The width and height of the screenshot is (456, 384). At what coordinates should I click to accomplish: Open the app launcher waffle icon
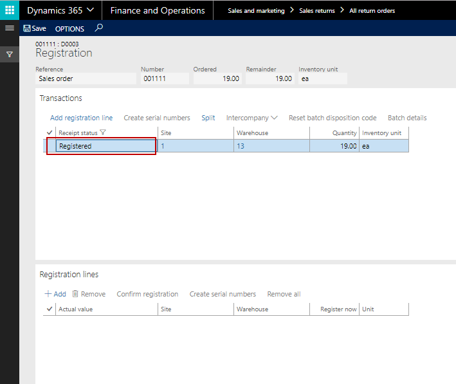point(10,10)
